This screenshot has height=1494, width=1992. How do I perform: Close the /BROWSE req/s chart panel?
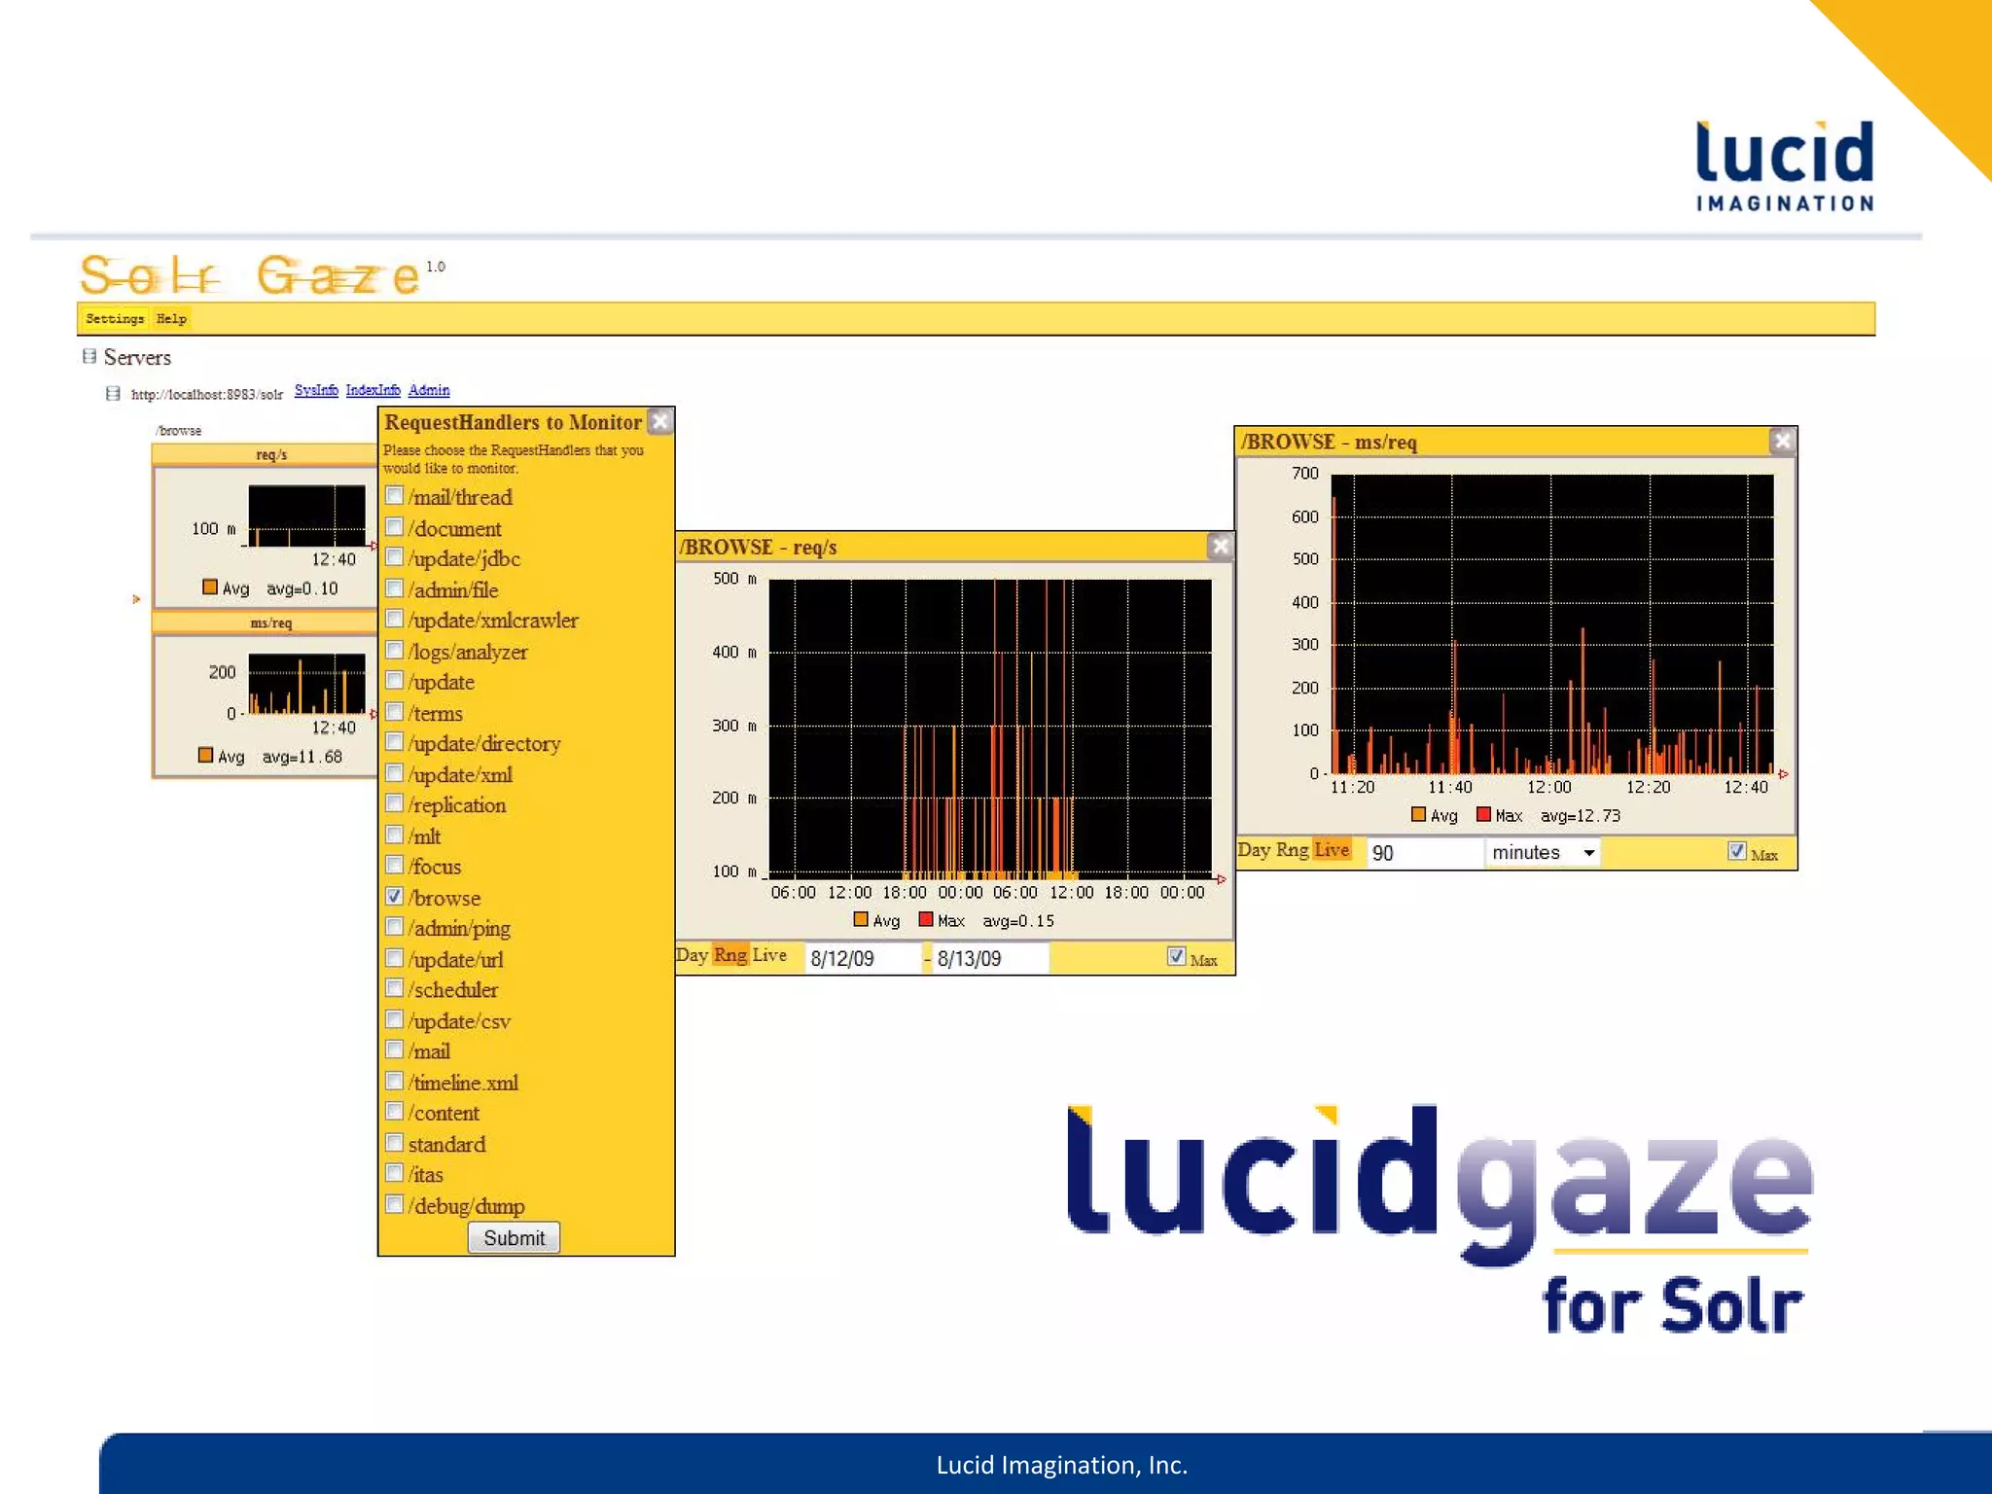click(1221, 547)
